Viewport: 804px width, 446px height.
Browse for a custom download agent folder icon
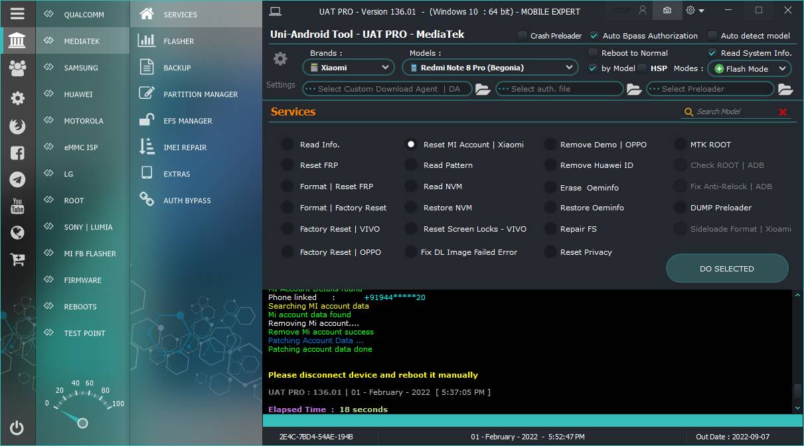pos(483,89)
